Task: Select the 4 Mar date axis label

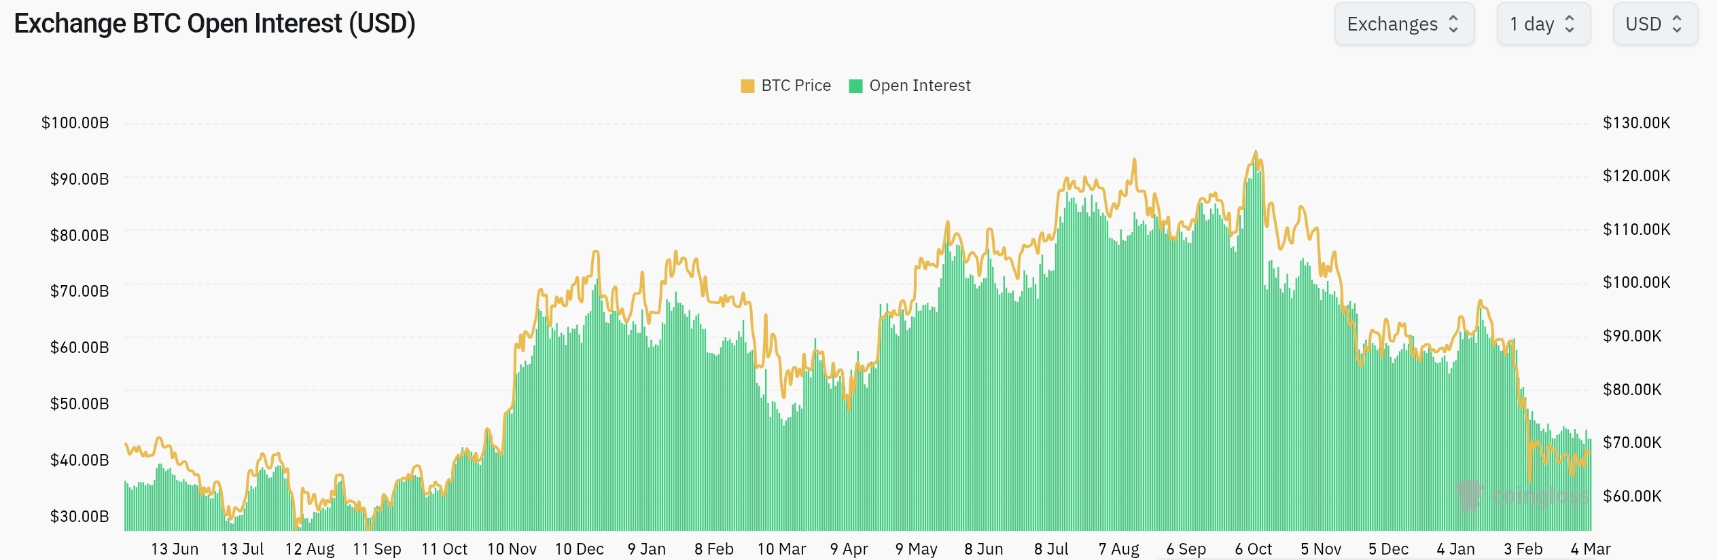Action: point(1590,548)
